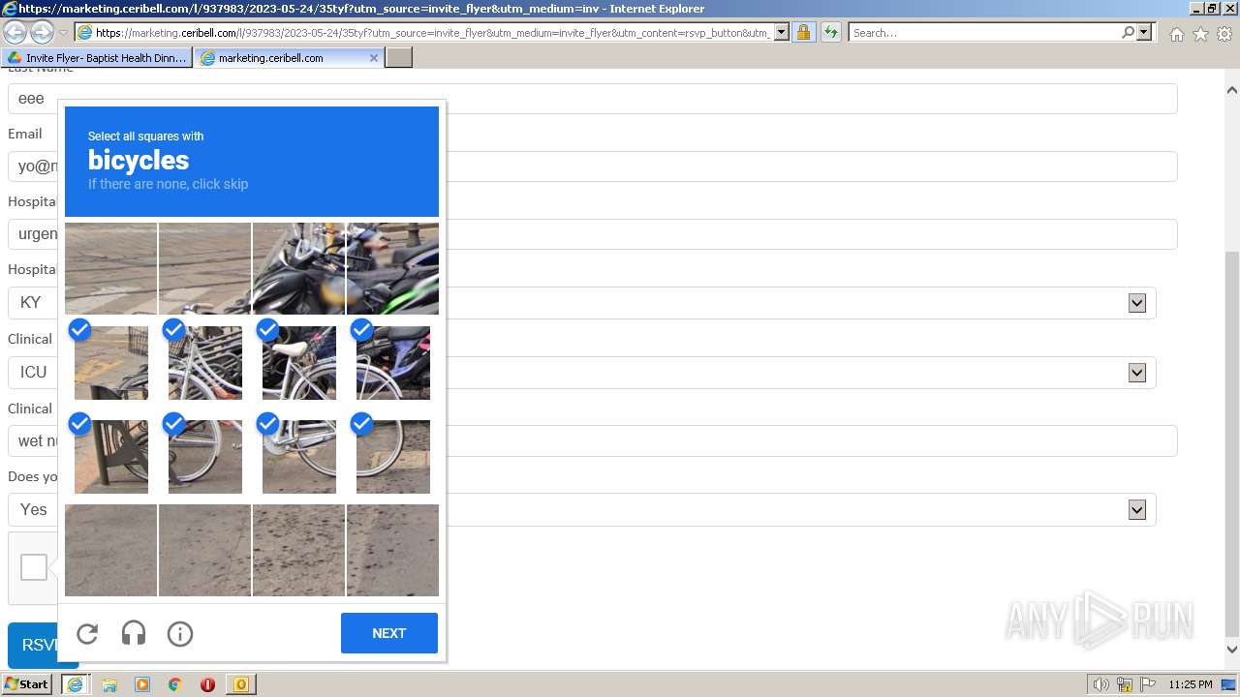The height and width of the screenshot is (697, 1240).
Task: Click the IE Forward arrow button
Action: (42, 32)
